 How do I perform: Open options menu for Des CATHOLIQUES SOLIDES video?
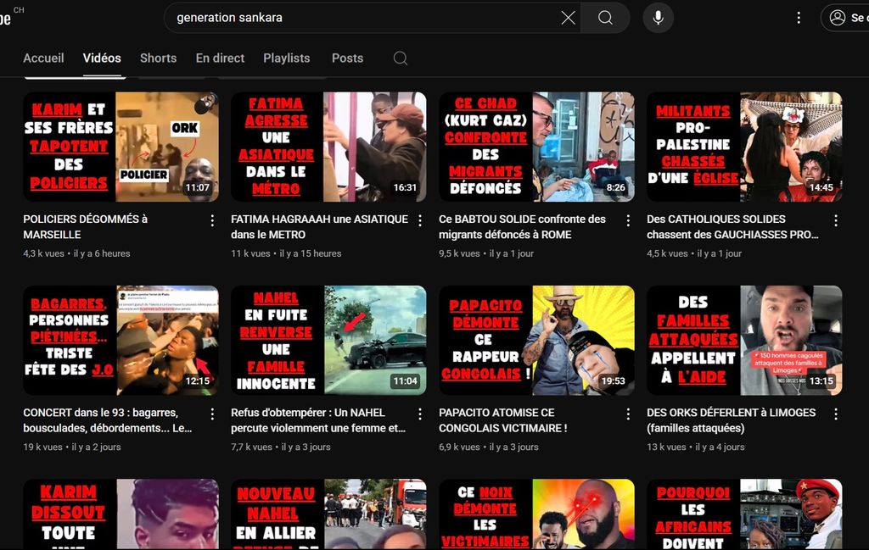tap(836, 221)
